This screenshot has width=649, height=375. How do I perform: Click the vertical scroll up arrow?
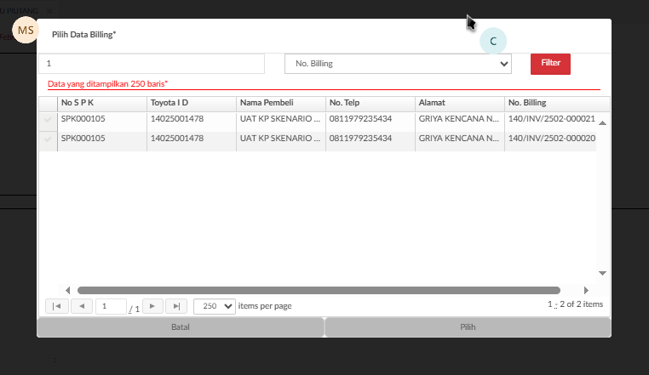[x=603, y=122]
